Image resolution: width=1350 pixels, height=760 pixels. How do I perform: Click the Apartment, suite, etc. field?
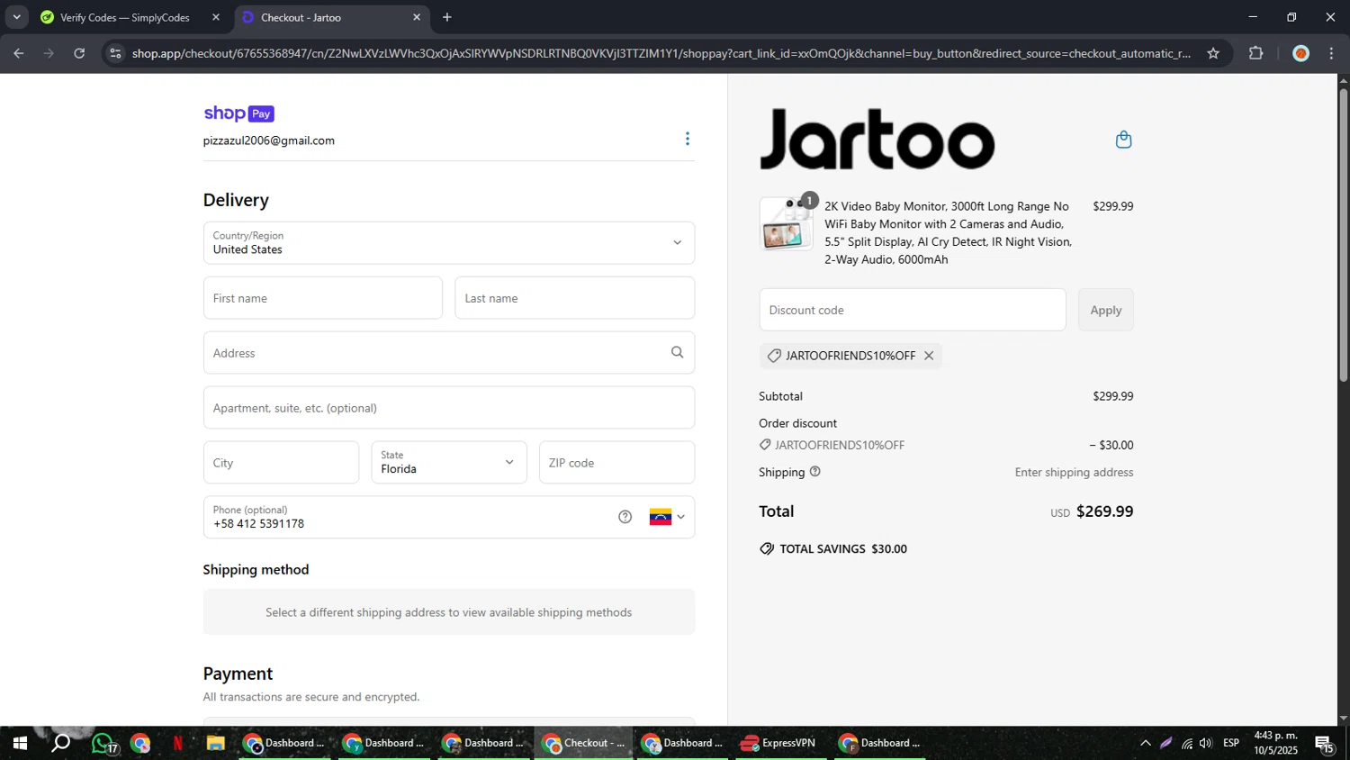tap(449, 408)
